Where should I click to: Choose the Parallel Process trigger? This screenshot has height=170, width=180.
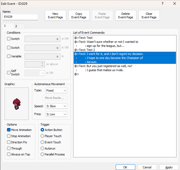[43, 154]
